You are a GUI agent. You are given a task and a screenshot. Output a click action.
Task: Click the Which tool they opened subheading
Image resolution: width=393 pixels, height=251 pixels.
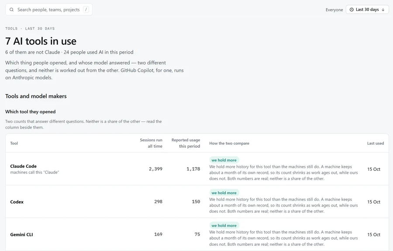point(30,112)
